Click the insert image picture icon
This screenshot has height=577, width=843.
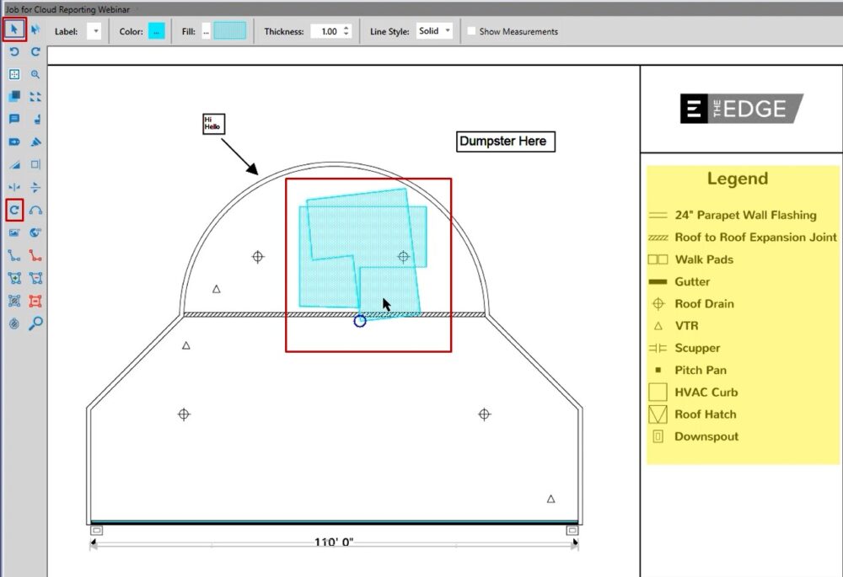(x=14, y=232)
